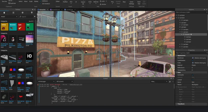The height and width of the screenshot is (112, 208).
Task: Select the Tech category tile
Action: (x=29, y=27)
